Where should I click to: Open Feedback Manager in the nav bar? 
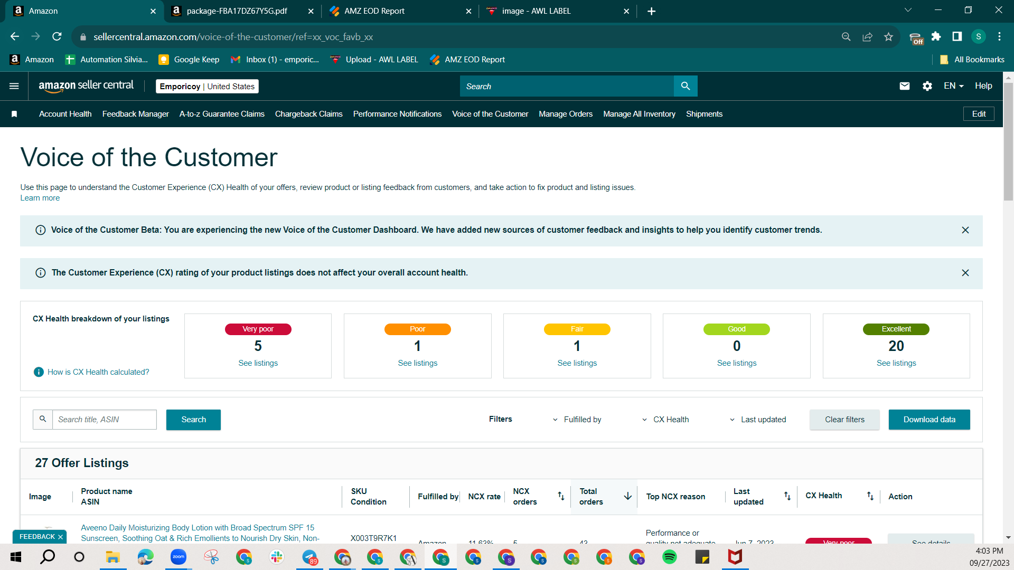tap(136, 114)
